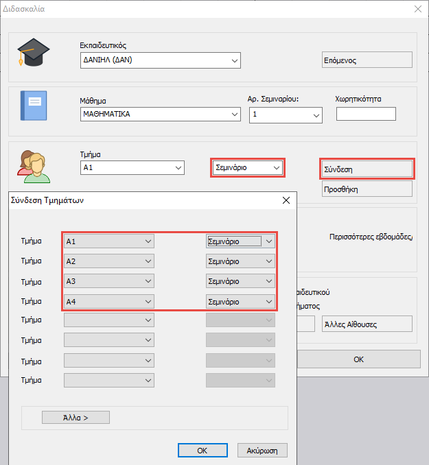Click the students group icon
The height and width of the screenshot is (465, 429).
(33, 167)
